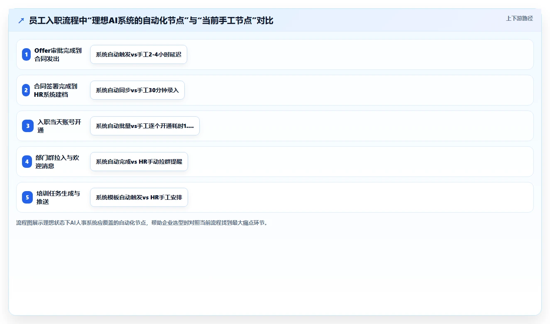550x324 pixels.
Task: Select step number 2 badge
Action: [27, 90]
